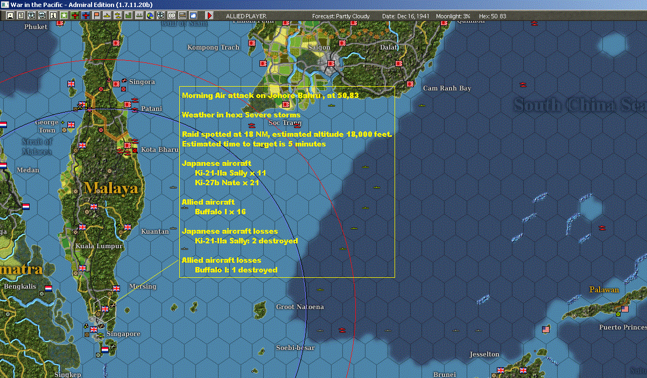Click 'Buffalo I: 1 destroyed' line
647x378 pixels.
click(x=236, y=270)
